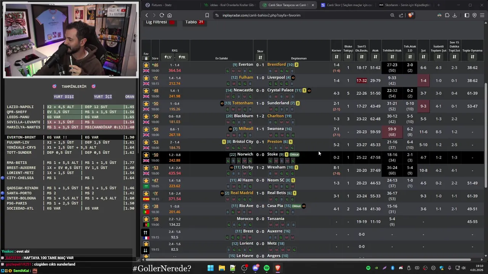The width and height of the screenshot is (488, 274).
Task: Click the Brentford team name
Action: (276, 65)
